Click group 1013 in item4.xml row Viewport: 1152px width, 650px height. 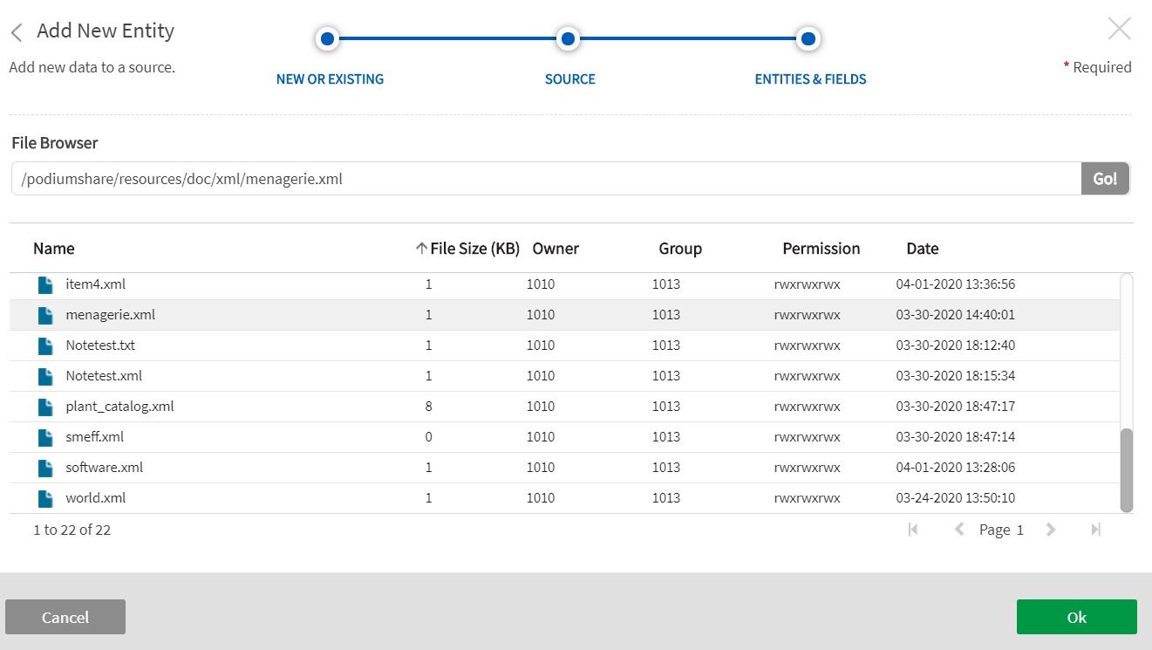pos(666,284)
